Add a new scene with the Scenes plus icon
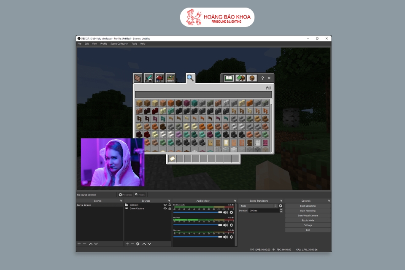The width and height of the screenshot is (405, 270). click(79, 244)
